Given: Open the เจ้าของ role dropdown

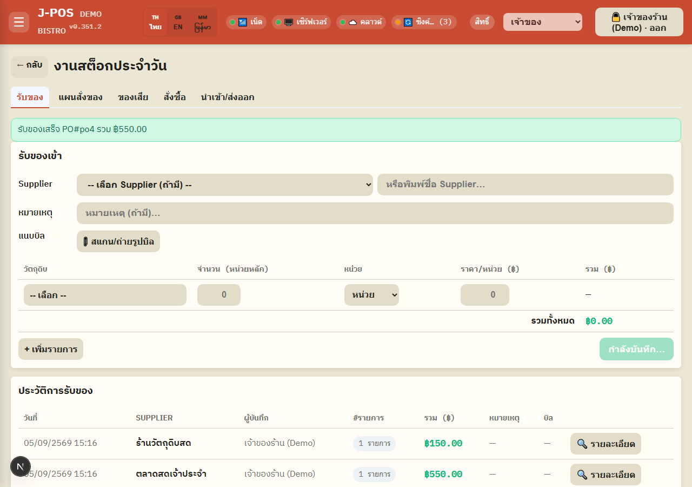Looking at the screenshot, I should point(543,22).
